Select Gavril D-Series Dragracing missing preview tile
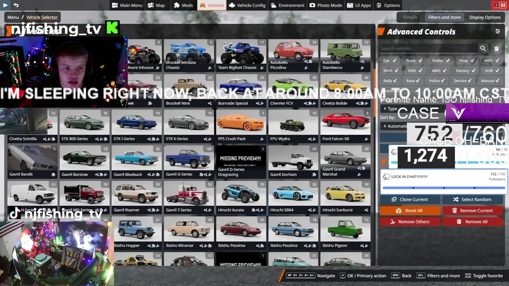This screenshot has width=509, height=286. [241, 162]
